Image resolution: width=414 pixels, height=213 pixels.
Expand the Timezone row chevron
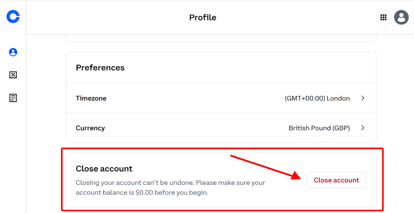point(363,98)
